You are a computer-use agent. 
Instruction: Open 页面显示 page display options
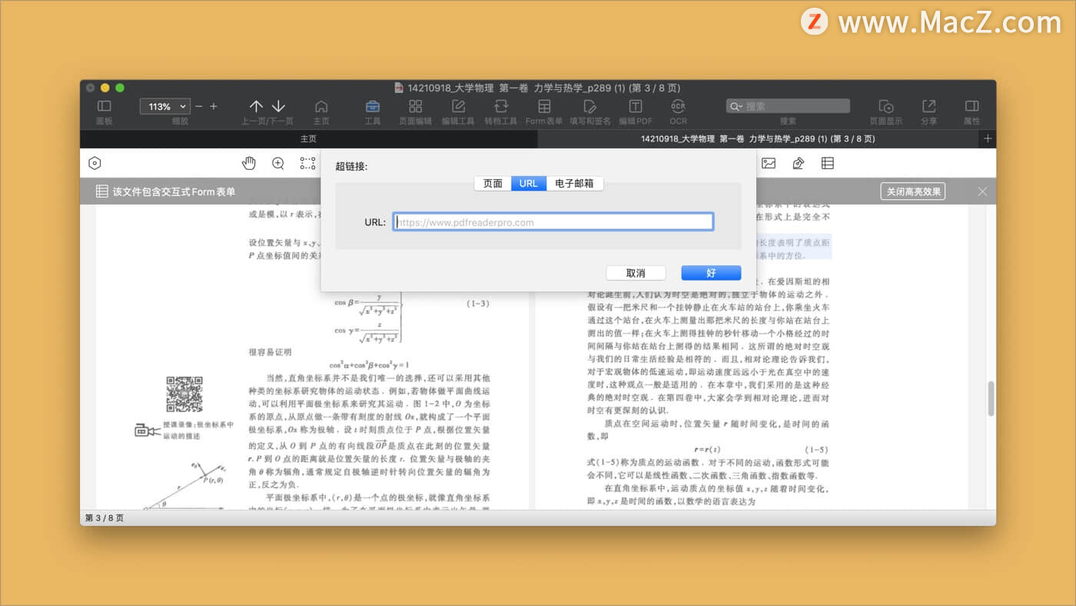coord(886,106)
